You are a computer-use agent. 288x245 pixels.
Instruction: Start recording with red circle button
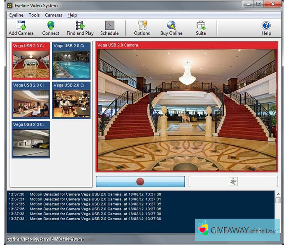coord(140,182)
